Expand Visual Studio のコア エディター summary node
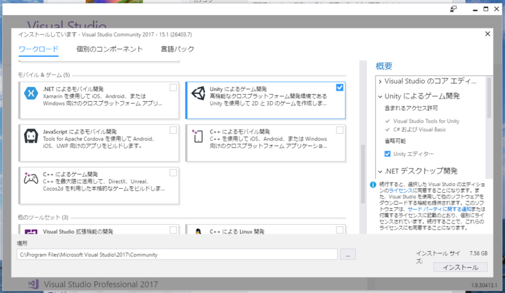Screen dimensions: 505x293 381,81
